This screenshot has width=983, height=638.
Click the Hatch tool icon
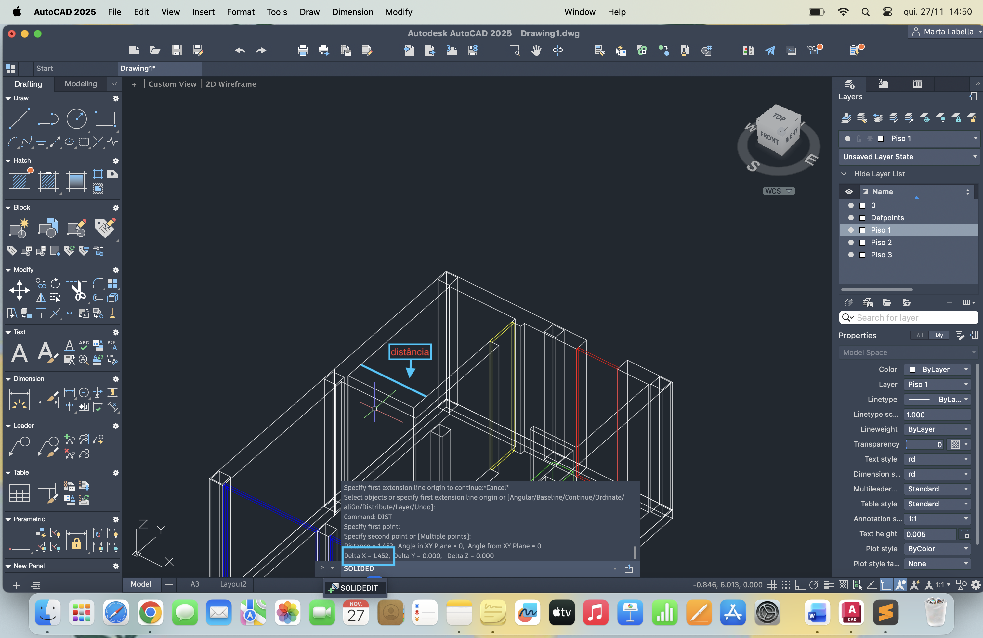pyautogui.click(x=20, y=181)
